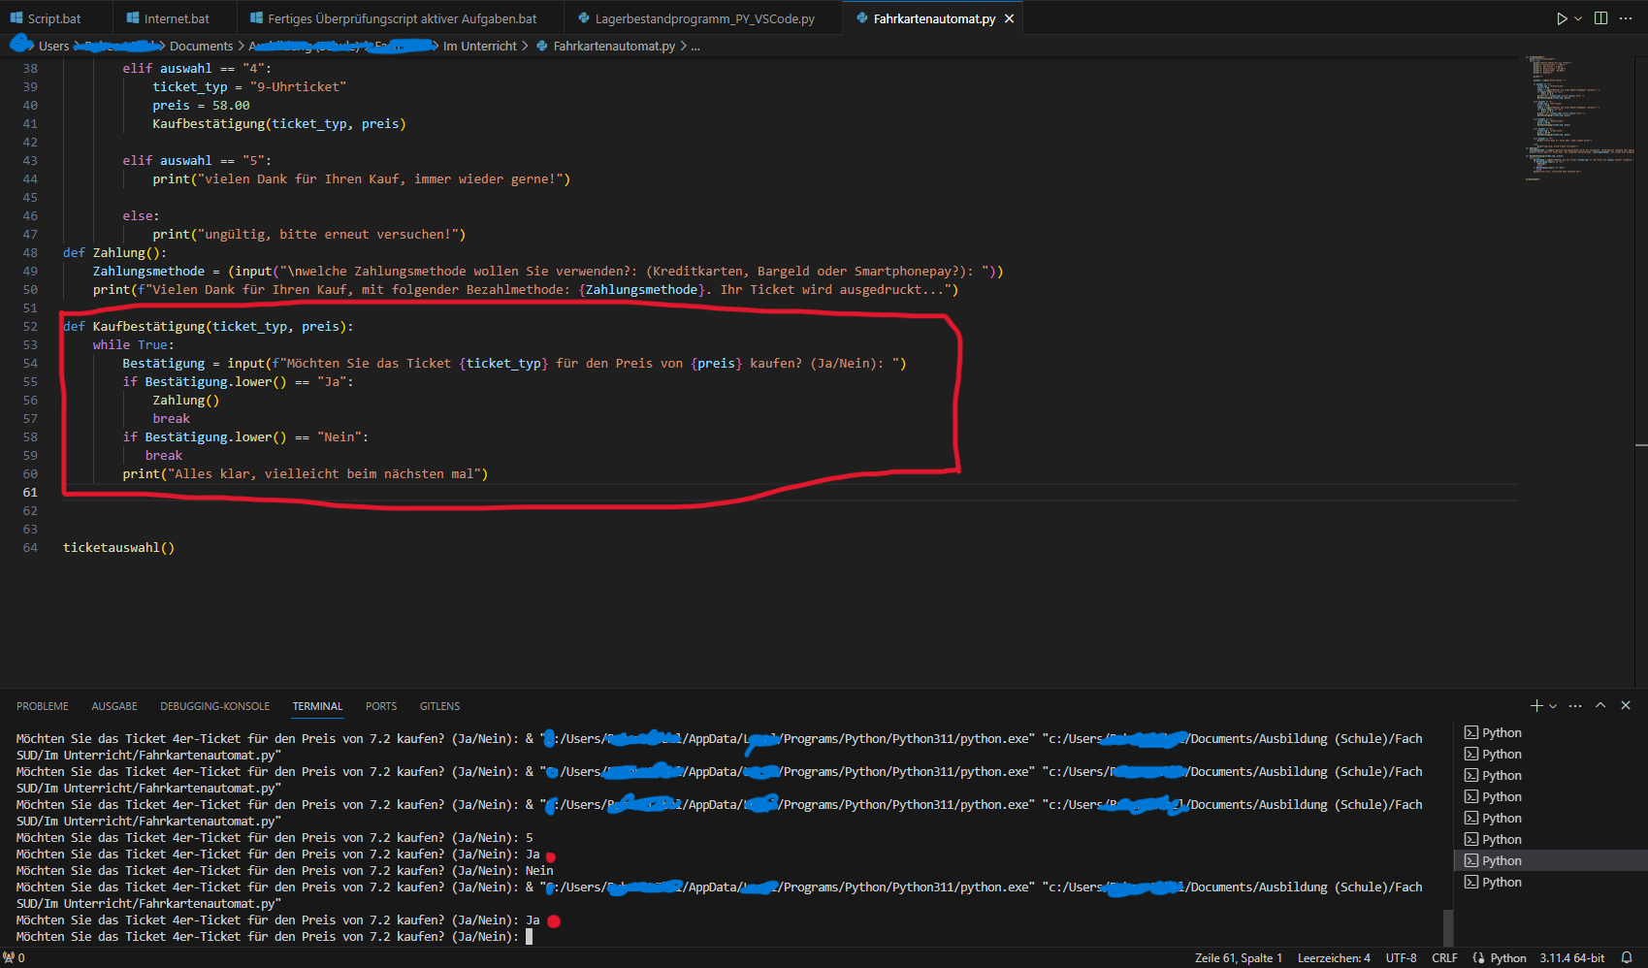Screen dimensions: 1648x968
Task: Click ticket_typ = "9-Uhrticket" line
Action: click(x=249, y=86)
